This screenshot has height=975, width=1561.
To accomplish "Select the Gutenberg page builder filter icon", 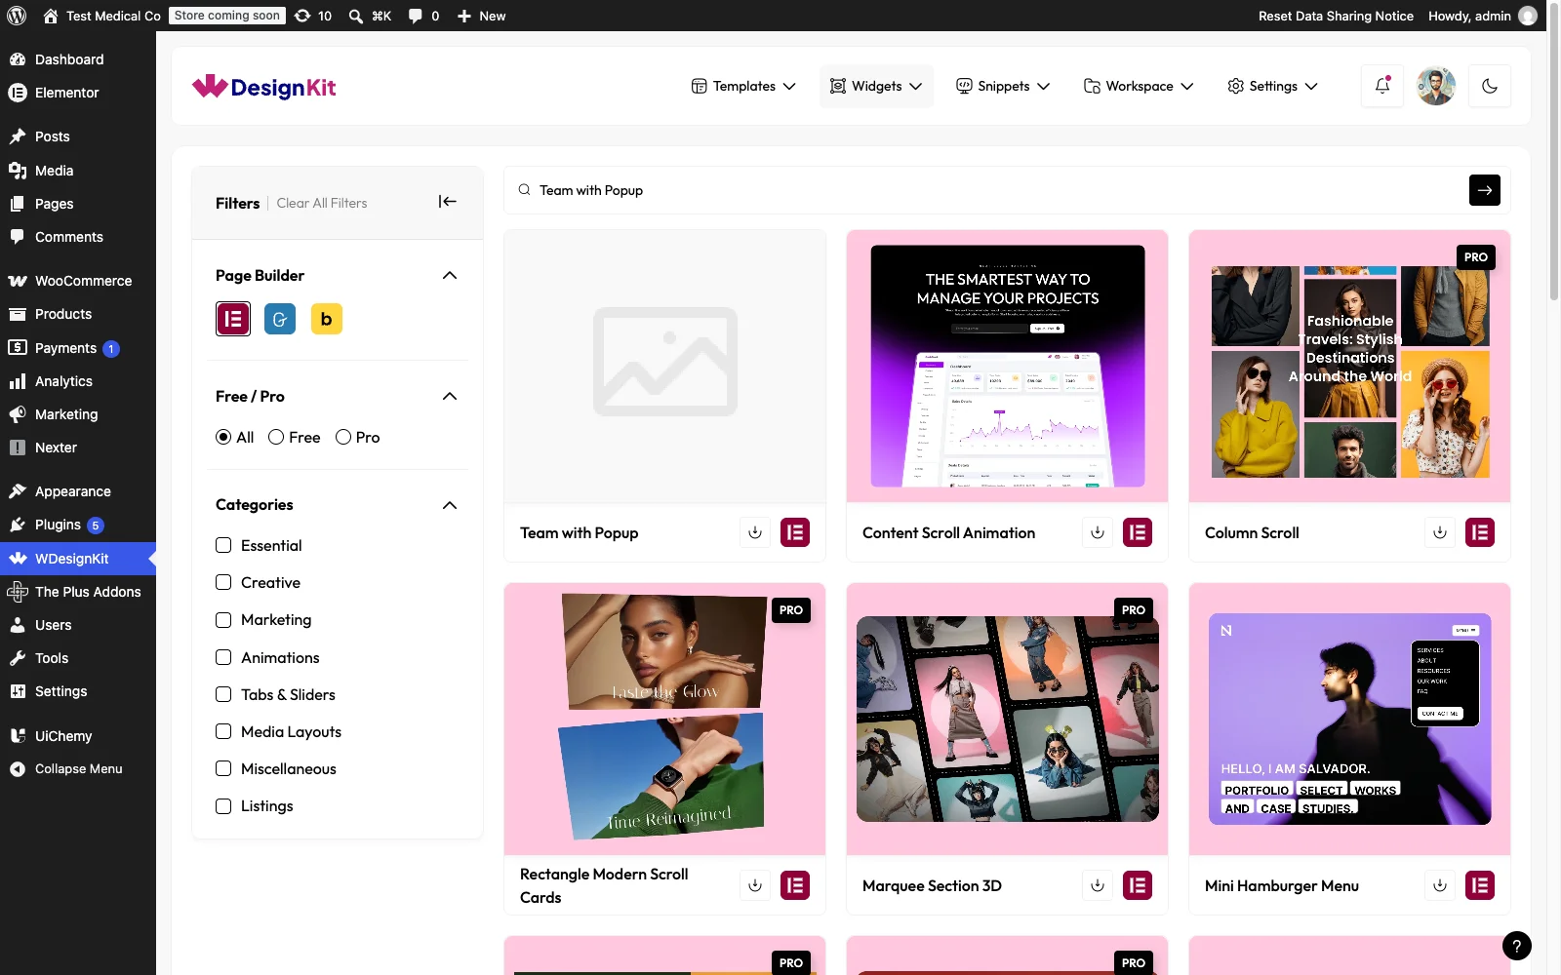I will click(280, 319).
